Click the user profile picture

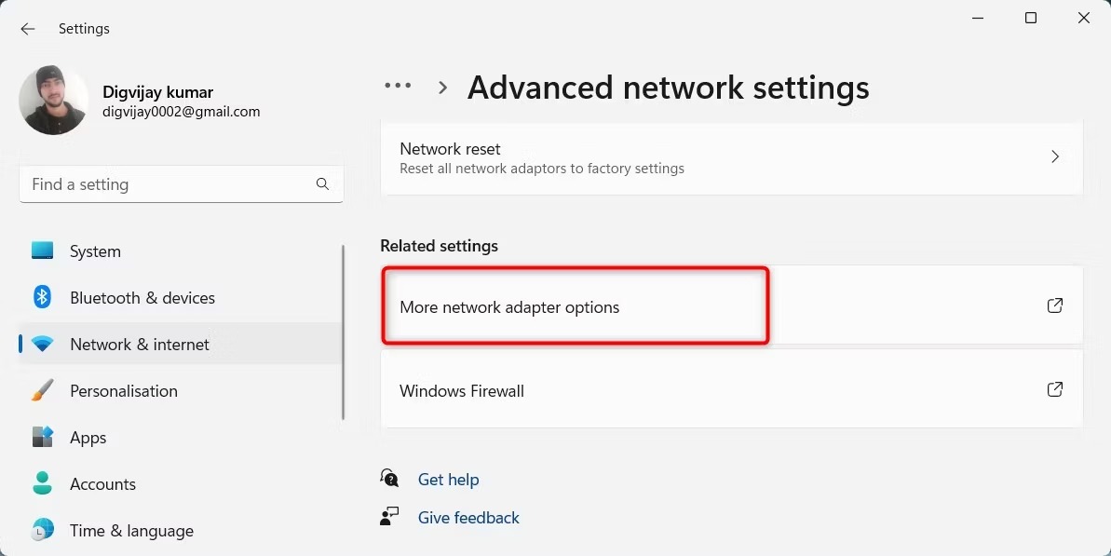click(x=53, y=100)
